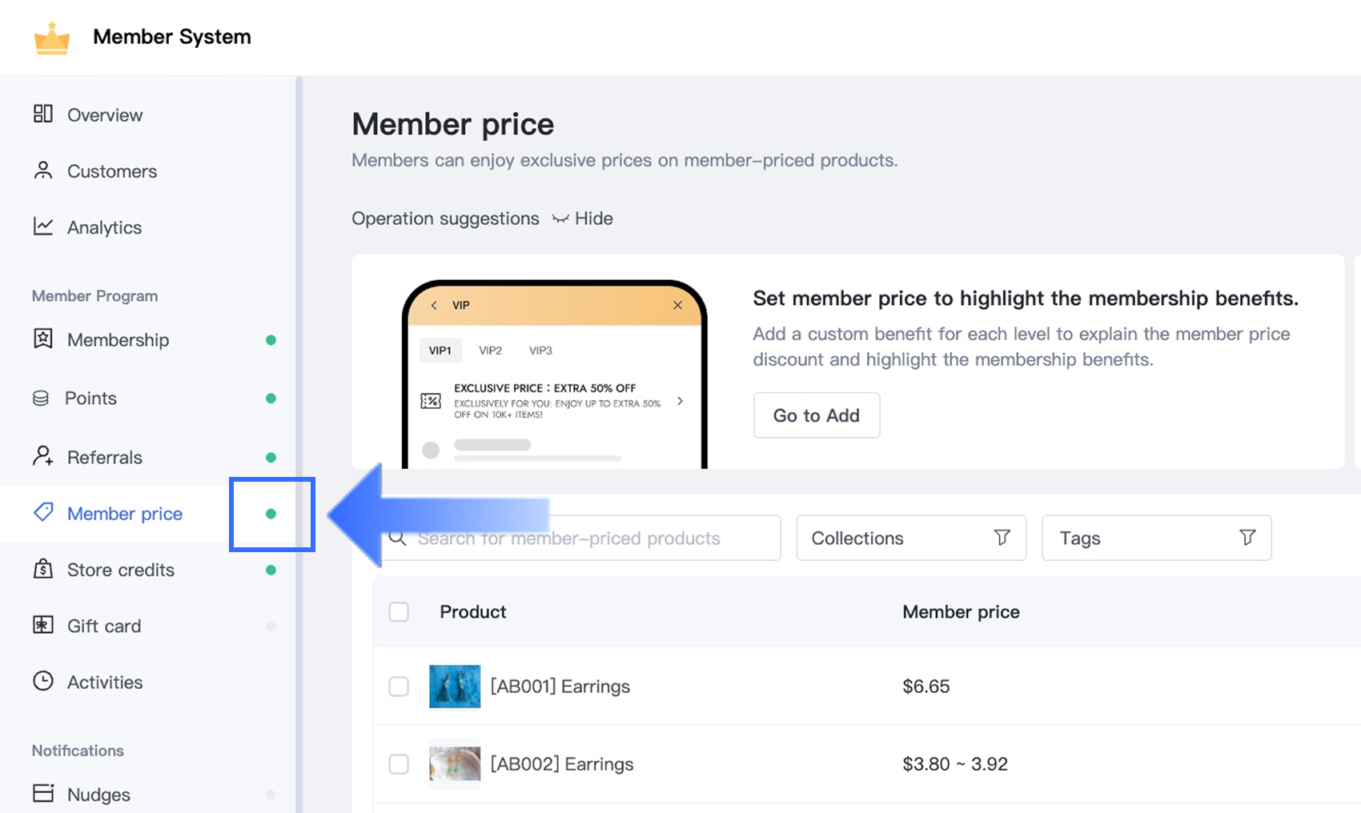
Task: Click the Points coins icon
Action: pyautogui.click(x=41, y=398)
